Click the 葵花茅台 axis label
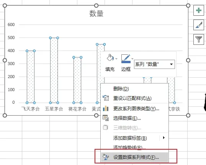 [x=77, y=109]
